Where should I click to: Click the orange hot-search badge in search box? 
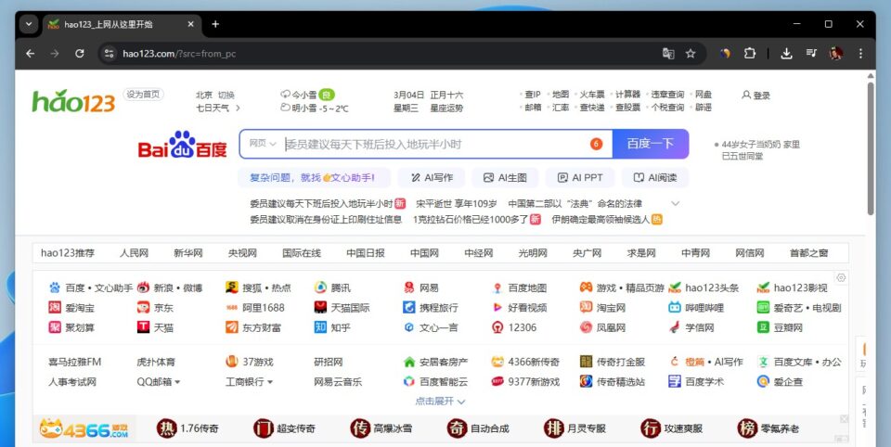[x=596, y=144]
